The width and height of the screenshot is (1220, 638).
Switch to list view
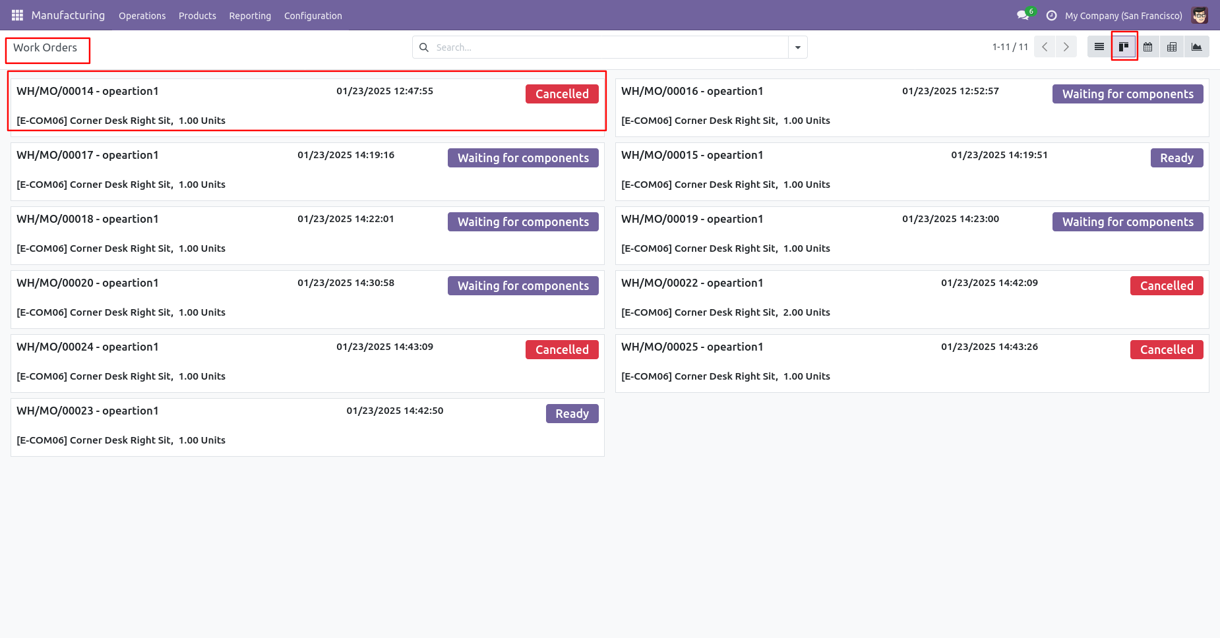tap(1099, 47)
